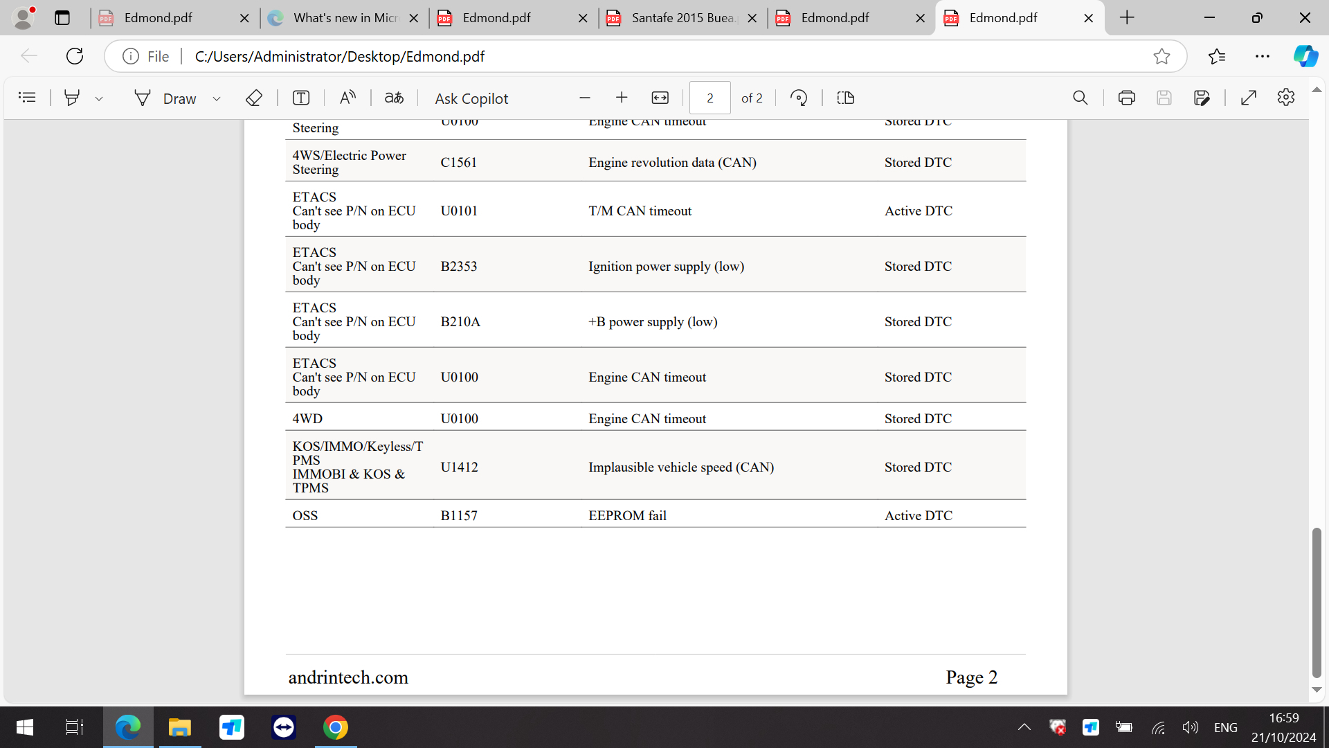Click the page number input field
This screenshot has width=1329, height=748.
click(709, 98)
